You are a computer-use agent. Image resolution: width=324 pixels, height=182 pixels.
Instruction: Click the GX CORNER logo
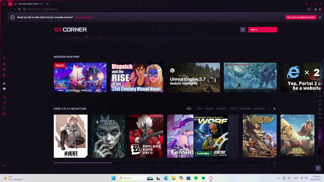click(x=70, y=30)
